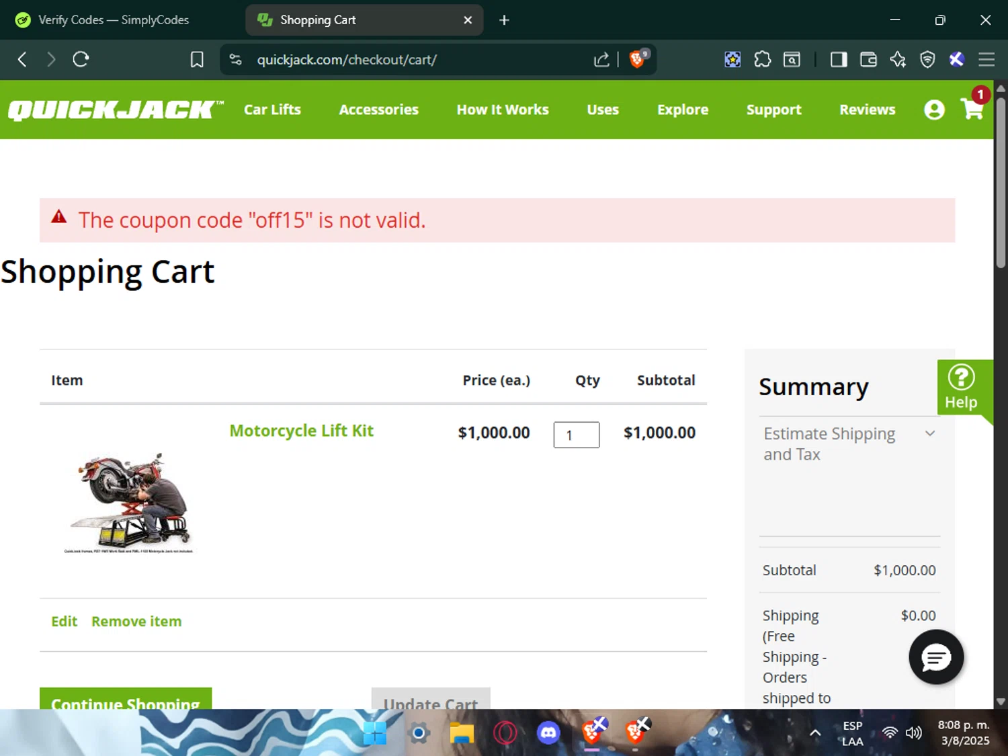Open Discord from the taskbar
The image size is (1008, 756).
[548, 732]
